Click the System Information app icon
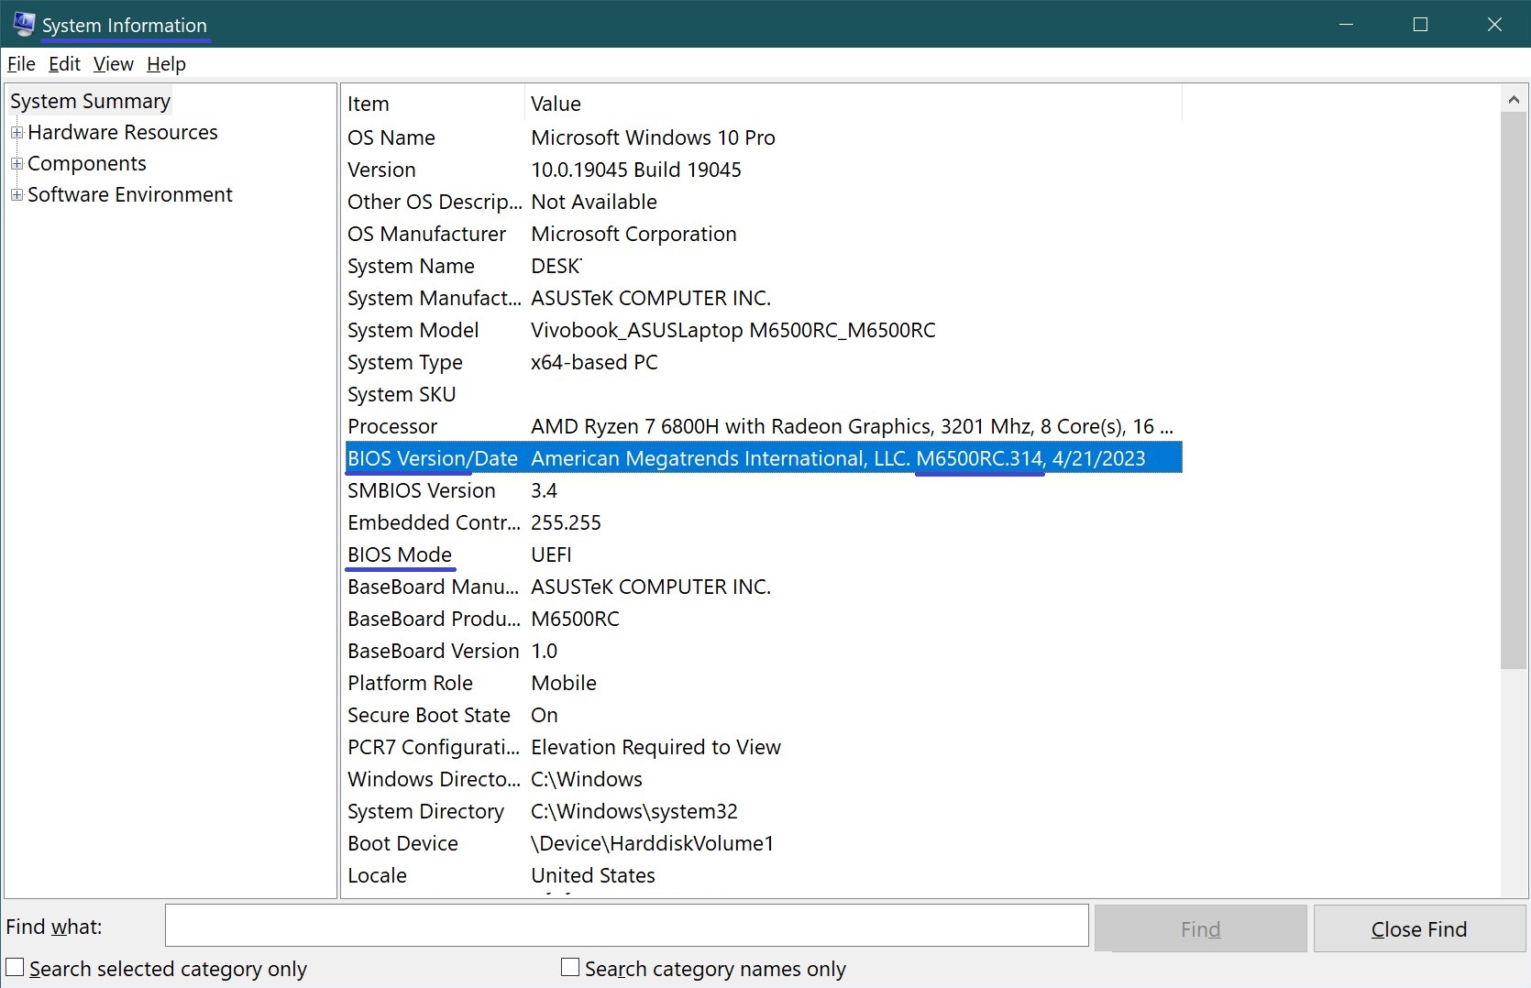Screen dimensions: 1531x988 23,24
